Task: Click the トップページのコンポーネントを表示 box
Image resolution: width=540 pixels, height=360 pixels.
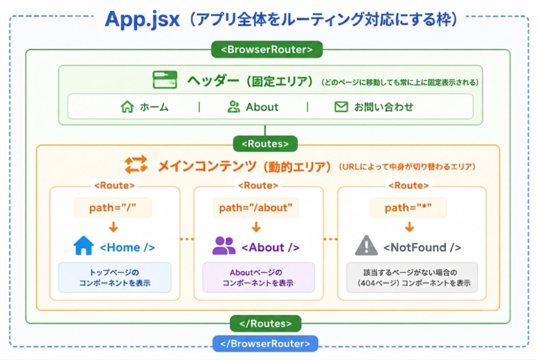Action: pyautogui.click(x=114, y=277)
